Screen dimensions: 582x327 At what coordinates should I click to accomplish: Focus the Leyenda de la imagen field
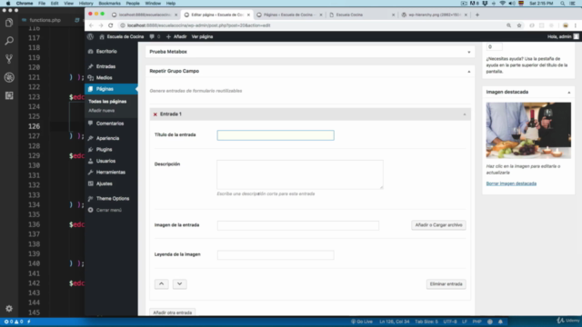coord(276,254)
